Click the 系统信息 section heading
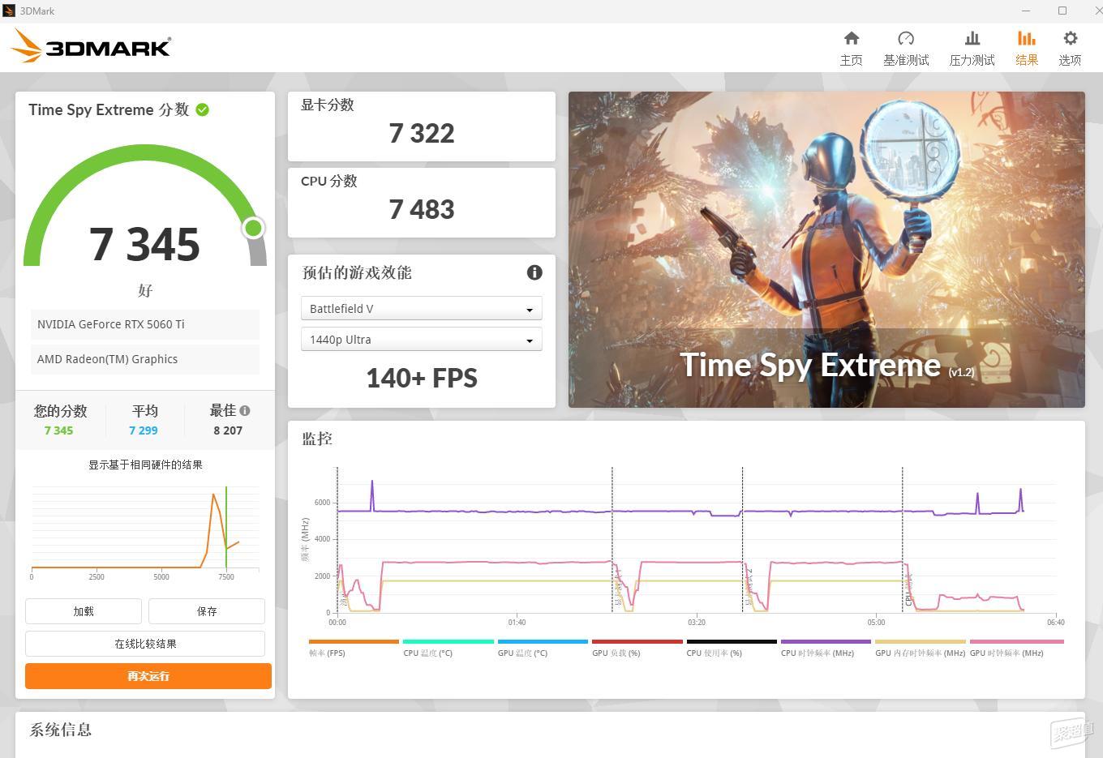Viewport: 1103px width, 758px height. tap(61, 730)
